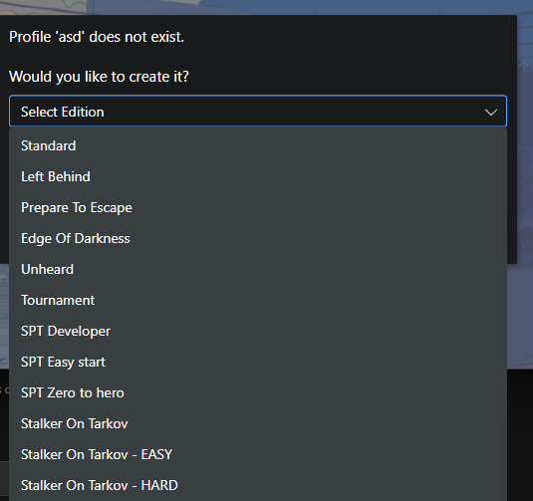
Task: Pick Stalker On Tarkov - HARD
Action: point(258,486)
